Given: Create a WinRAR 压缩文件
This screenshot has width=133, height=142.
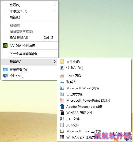Looking at the screenshot, I should pos(94,113).
